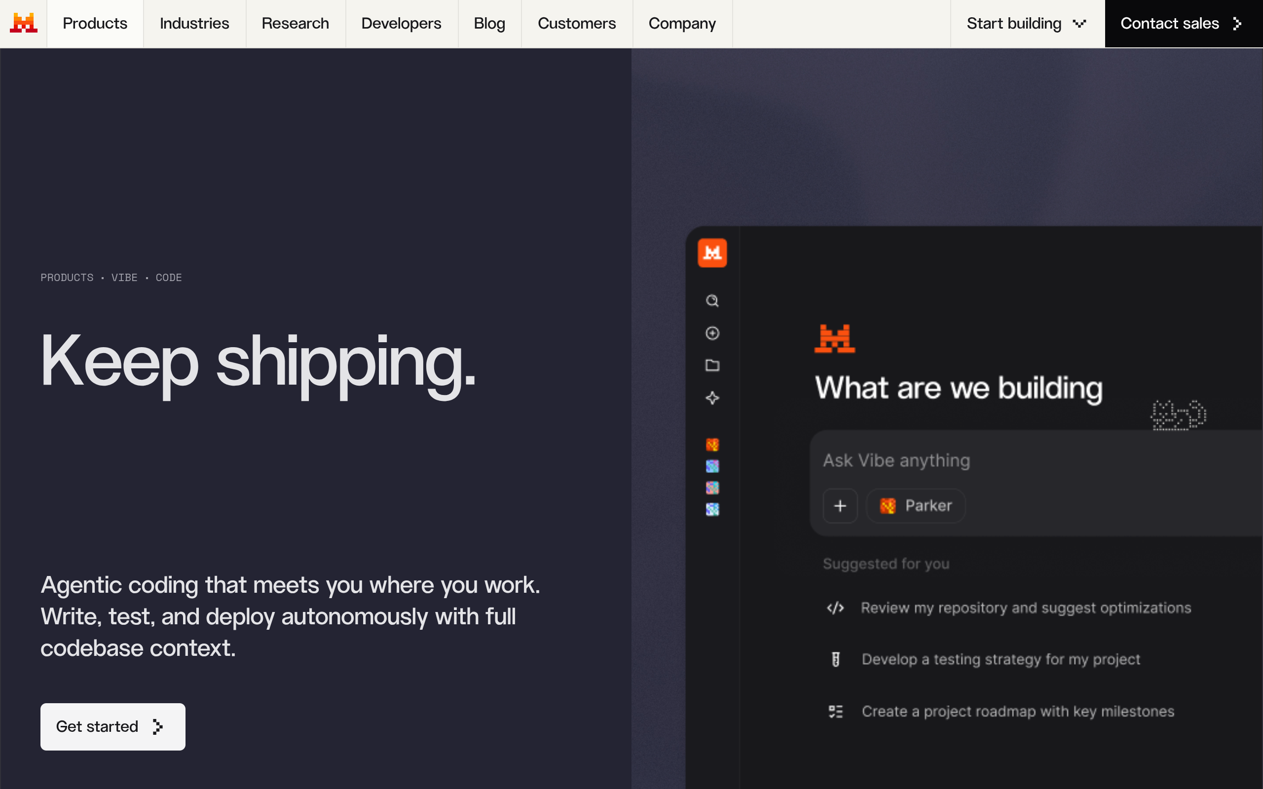
Task: Click the large Mistral logo above What are we building
Action: 835,339
